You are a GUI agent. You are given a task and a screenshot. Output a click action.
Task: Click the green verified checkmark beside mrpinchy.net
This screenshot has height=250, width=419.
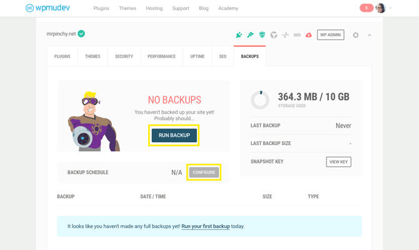(x=81, y=34)
